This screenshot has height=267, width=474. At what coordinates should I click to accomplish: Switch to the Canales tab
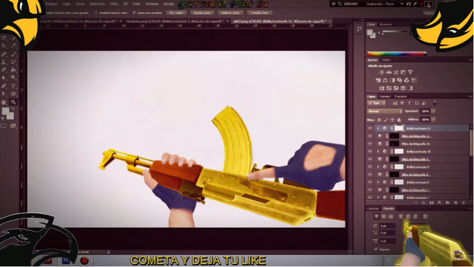(x=385, y=97)
